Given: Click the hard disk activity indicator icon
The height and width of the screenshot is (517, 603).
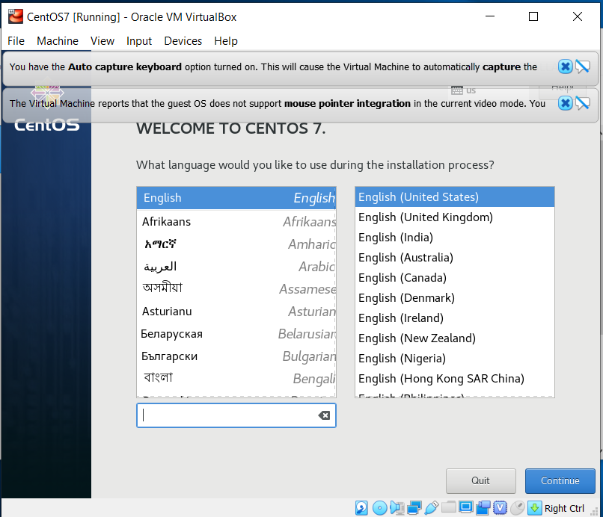Looking at the screenshot, I should (361, 508).
